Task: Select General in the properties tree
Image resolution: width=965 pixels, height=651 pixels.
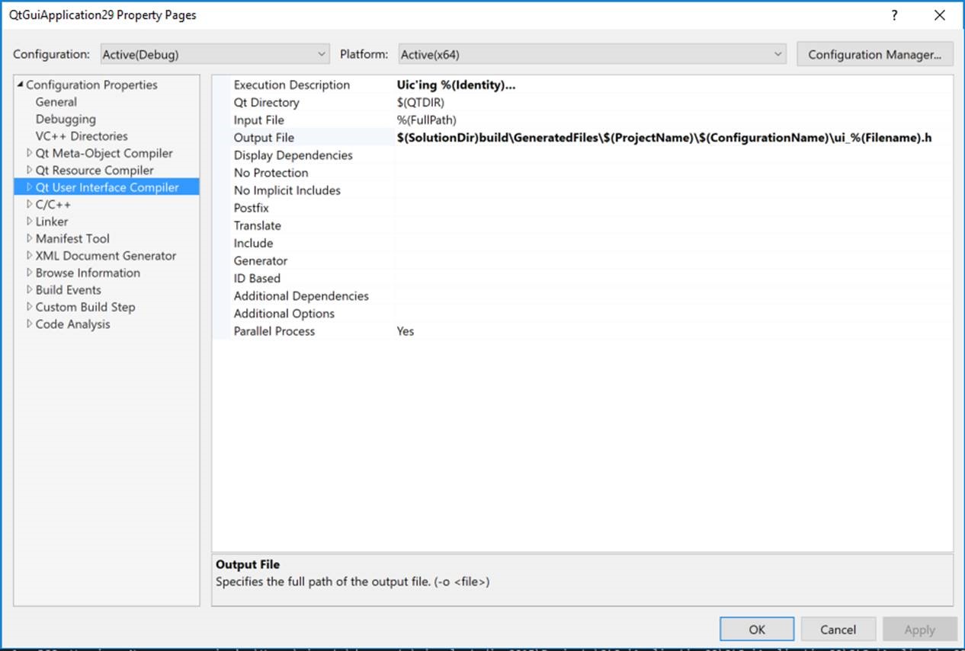Action: pos(56,102)
